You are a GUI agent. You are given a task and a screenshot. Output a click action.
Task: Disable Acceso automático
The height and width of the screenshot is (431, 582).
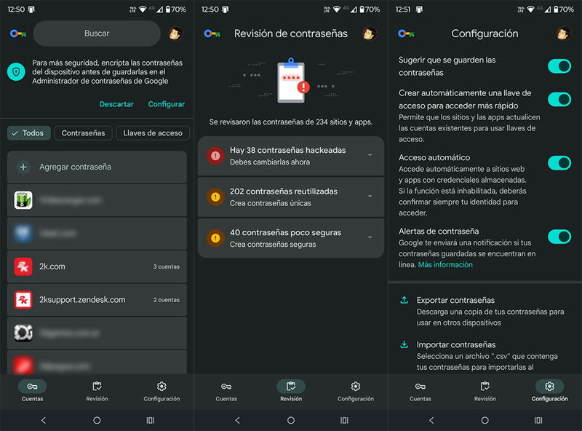[559, 162]
